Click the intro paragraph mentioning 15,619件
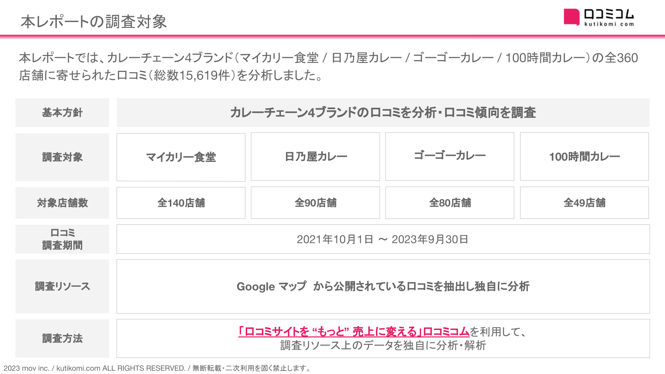 point(329,66)
